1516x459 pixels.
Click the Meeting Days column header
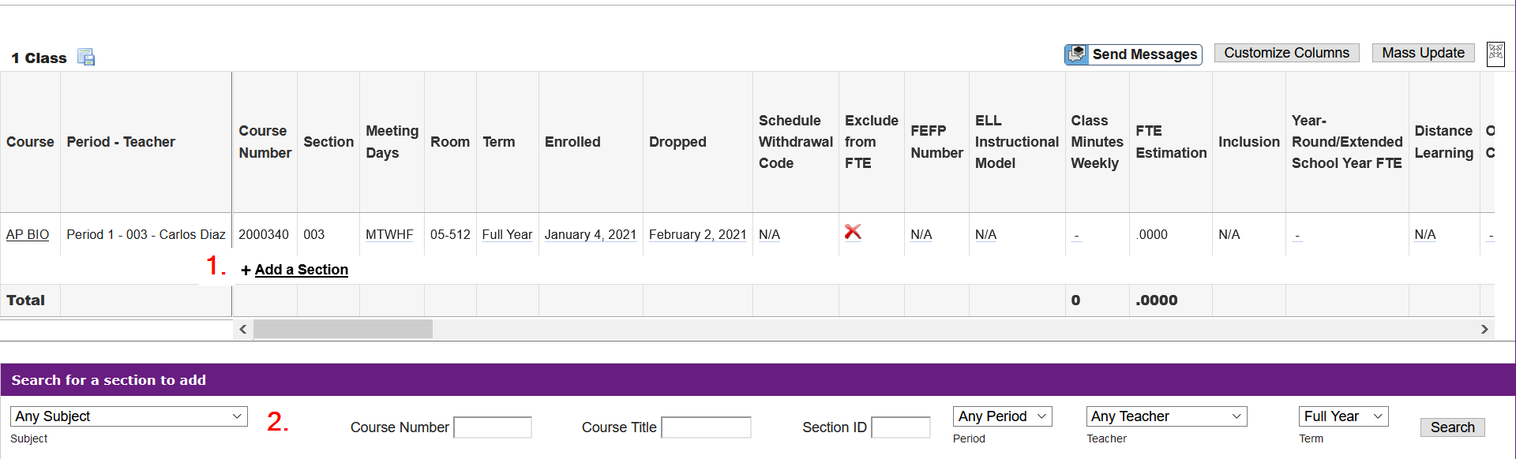[392, 142]
